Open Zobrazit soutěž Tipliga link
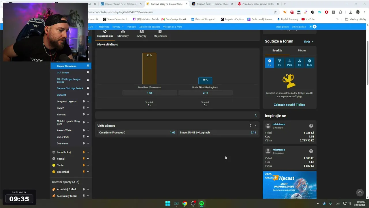Image resolution: width=369 pixels, height=208 pixels. 289,105
